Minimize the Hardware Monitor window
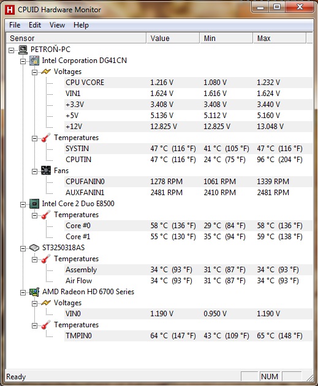This screenshot has width=318, height=386. (260, 7)
